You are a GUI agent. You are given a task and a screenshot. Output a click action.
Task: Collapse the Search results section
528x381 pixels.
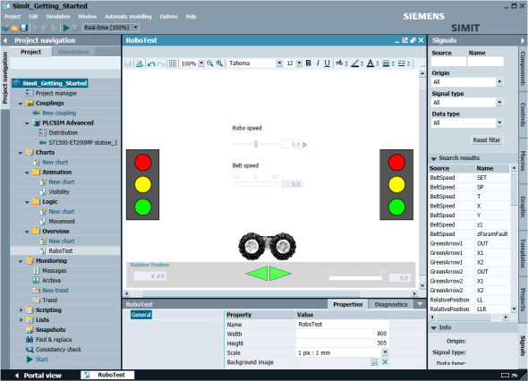point(434,158)
